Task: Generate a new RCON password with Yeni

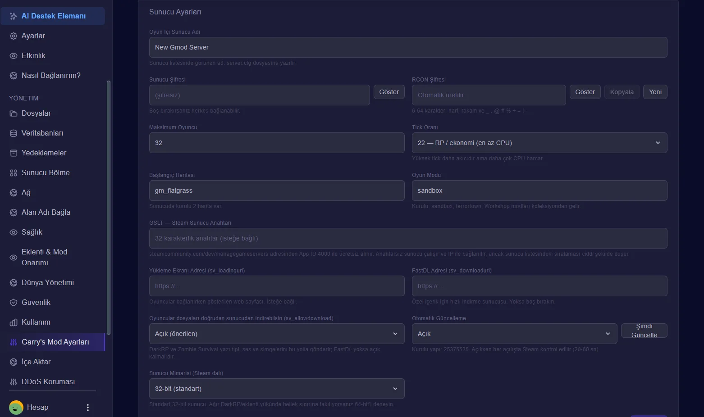Action: click(x=655, y=92)
